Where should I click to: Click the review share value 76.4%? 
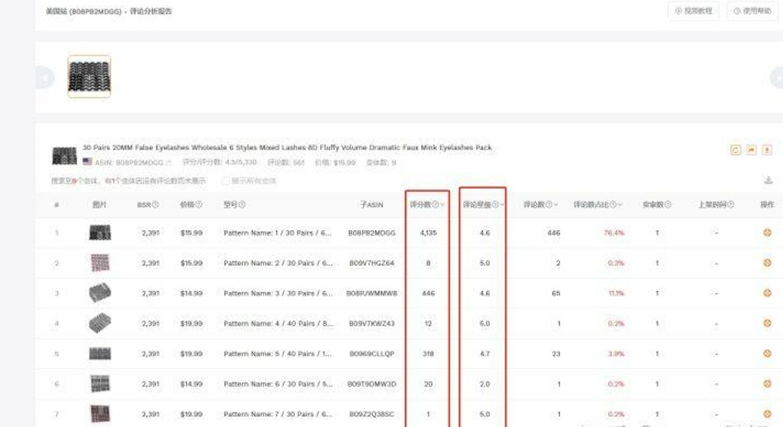614,233
